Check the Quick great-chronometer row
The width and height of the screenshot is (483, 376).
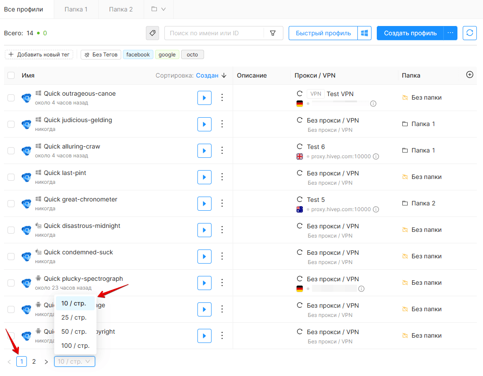pos(11,203)
